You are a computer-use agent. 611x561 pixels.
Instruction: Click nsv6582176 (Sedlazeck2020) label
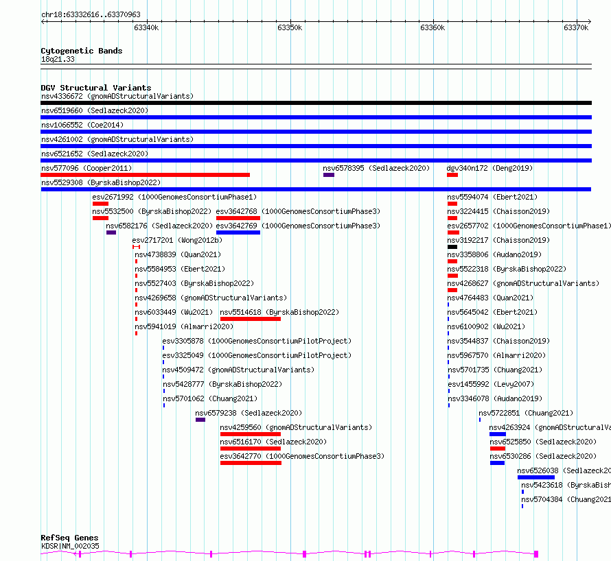tap(159, 226)
